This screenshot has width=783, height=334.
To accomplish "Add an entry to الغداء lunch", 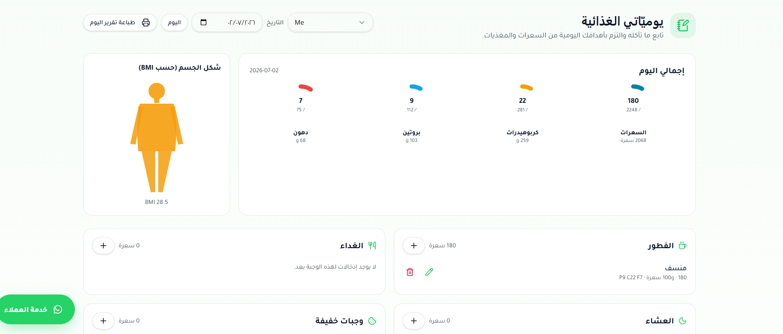I will click(x=103, y=246).
